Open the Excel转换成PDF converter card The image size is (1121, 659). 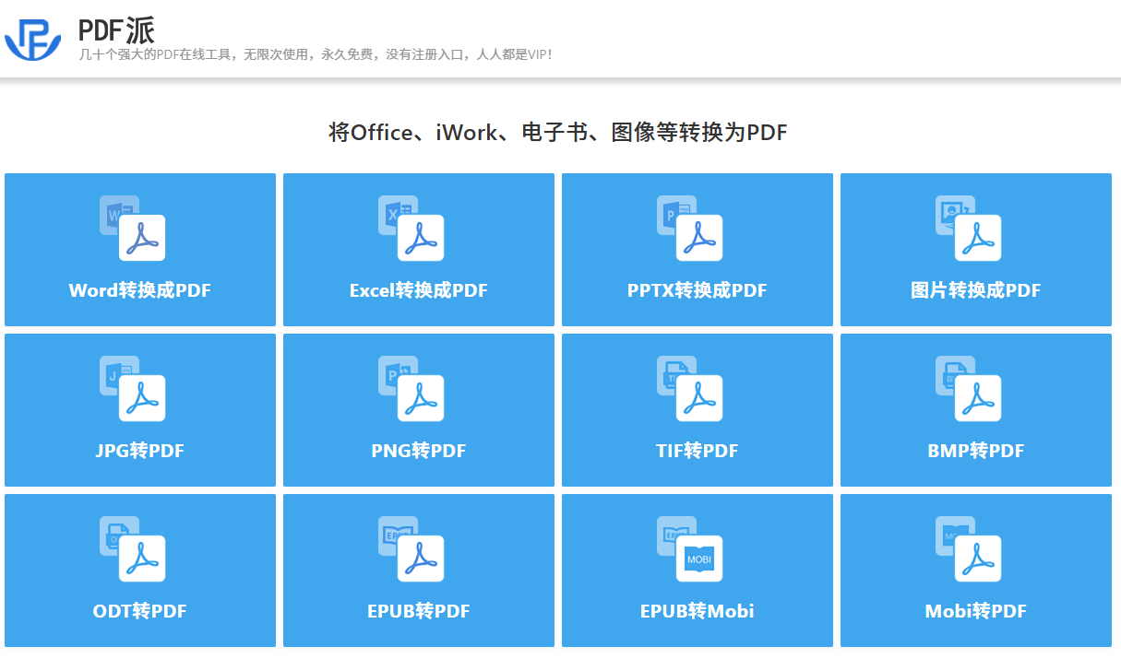[418, 249]
